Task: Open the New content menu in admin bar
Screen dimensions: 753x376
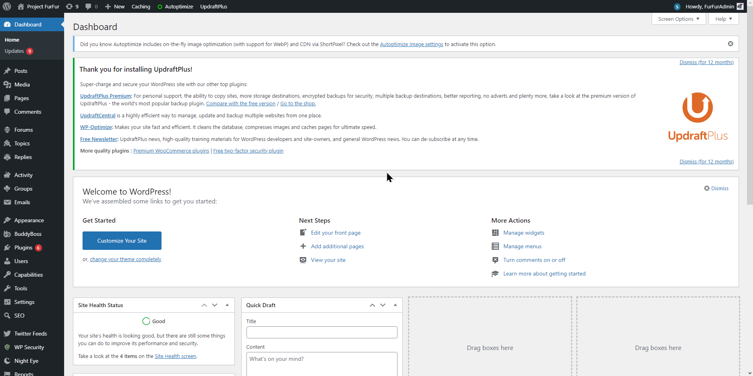Action: click(x=115, y=6)
